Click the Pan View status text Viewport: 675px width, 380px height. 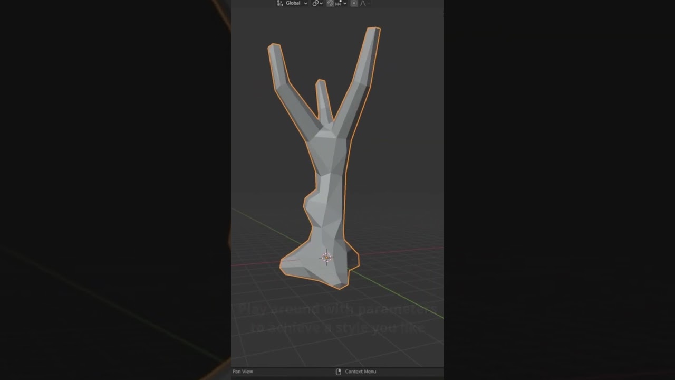(x=243, y=372)
